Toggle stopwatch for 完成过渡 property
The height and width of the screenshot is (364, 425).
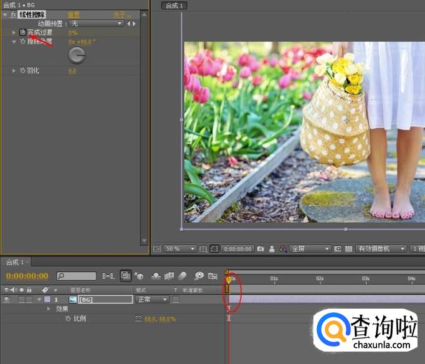pos(23,32)
